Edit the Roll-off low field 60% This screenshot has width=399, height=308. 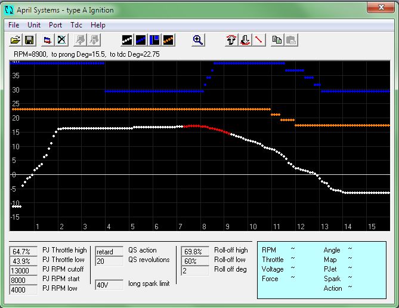[195, 261]
